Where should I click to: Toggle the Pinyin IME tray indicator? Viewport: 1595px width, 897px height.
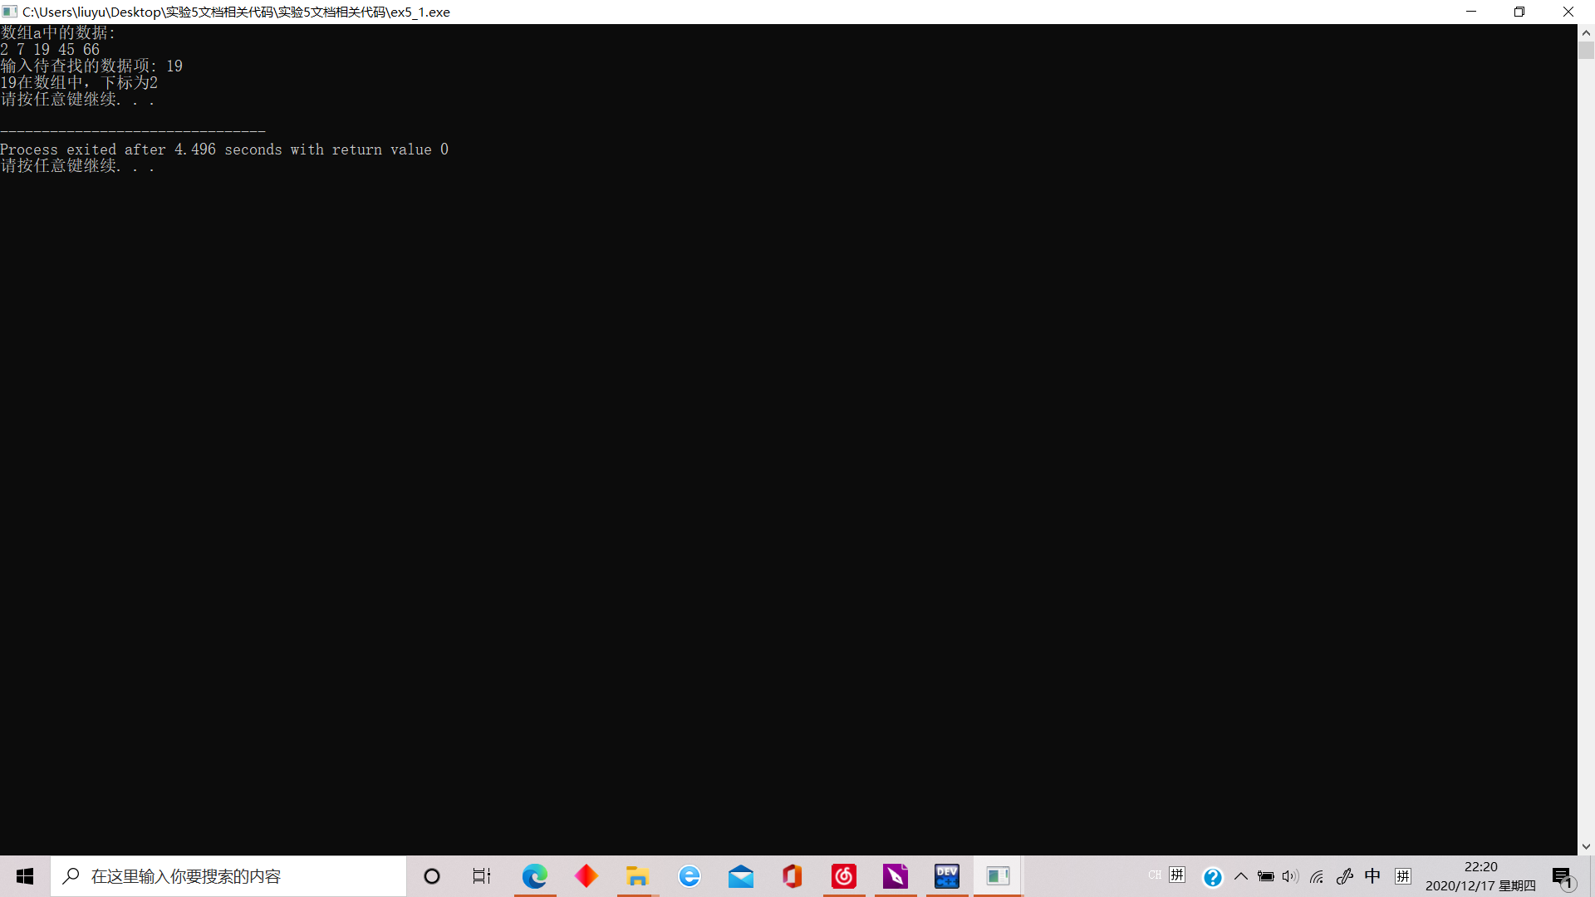pyautogui.click(x=1403, y=876)
